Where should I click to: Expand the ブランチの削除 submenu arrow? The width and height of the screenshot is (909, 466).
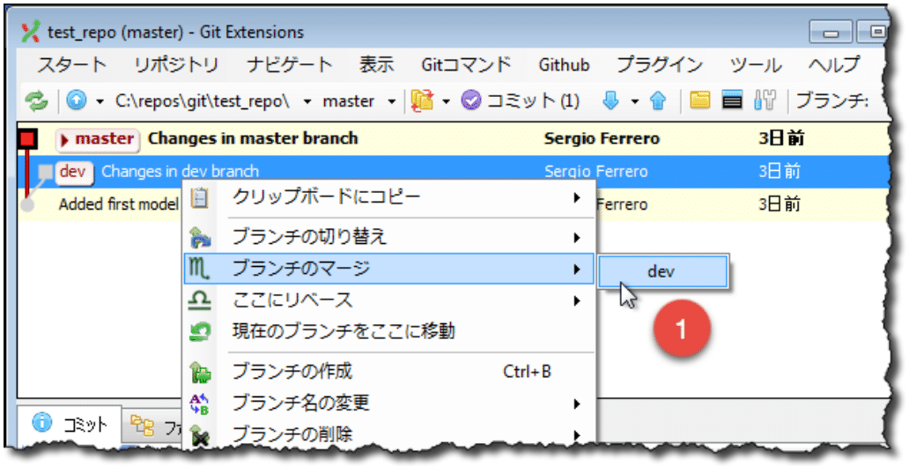[x=577, y=434]
